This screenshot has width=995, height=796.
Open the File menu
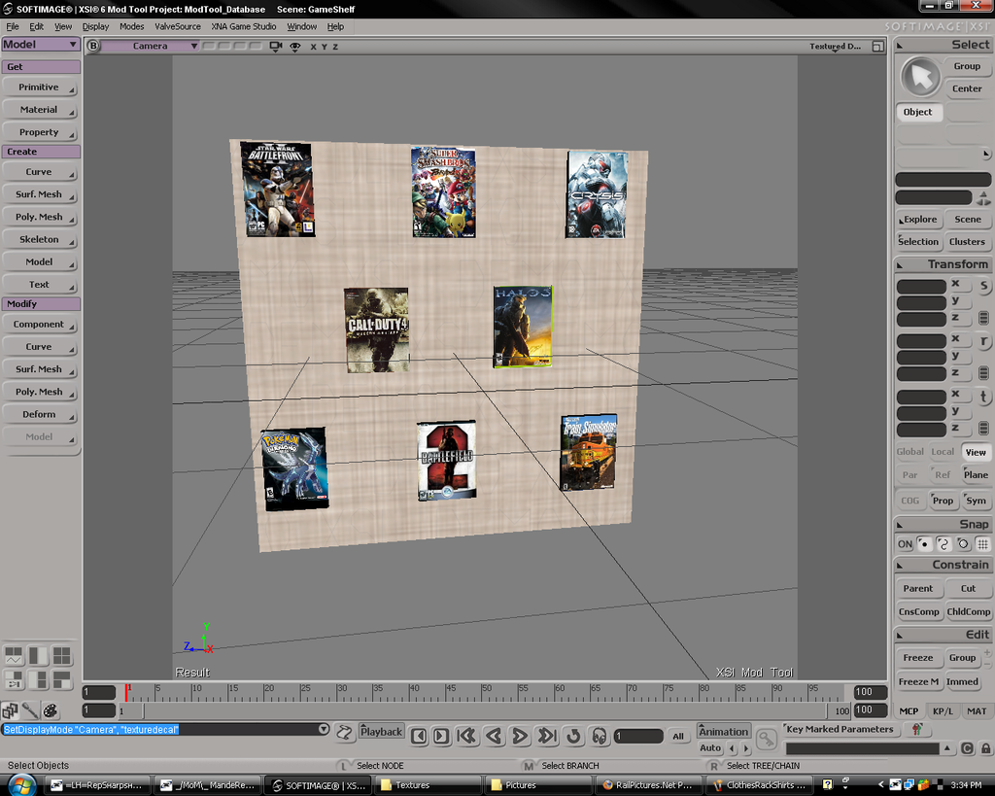coord(13,26)
